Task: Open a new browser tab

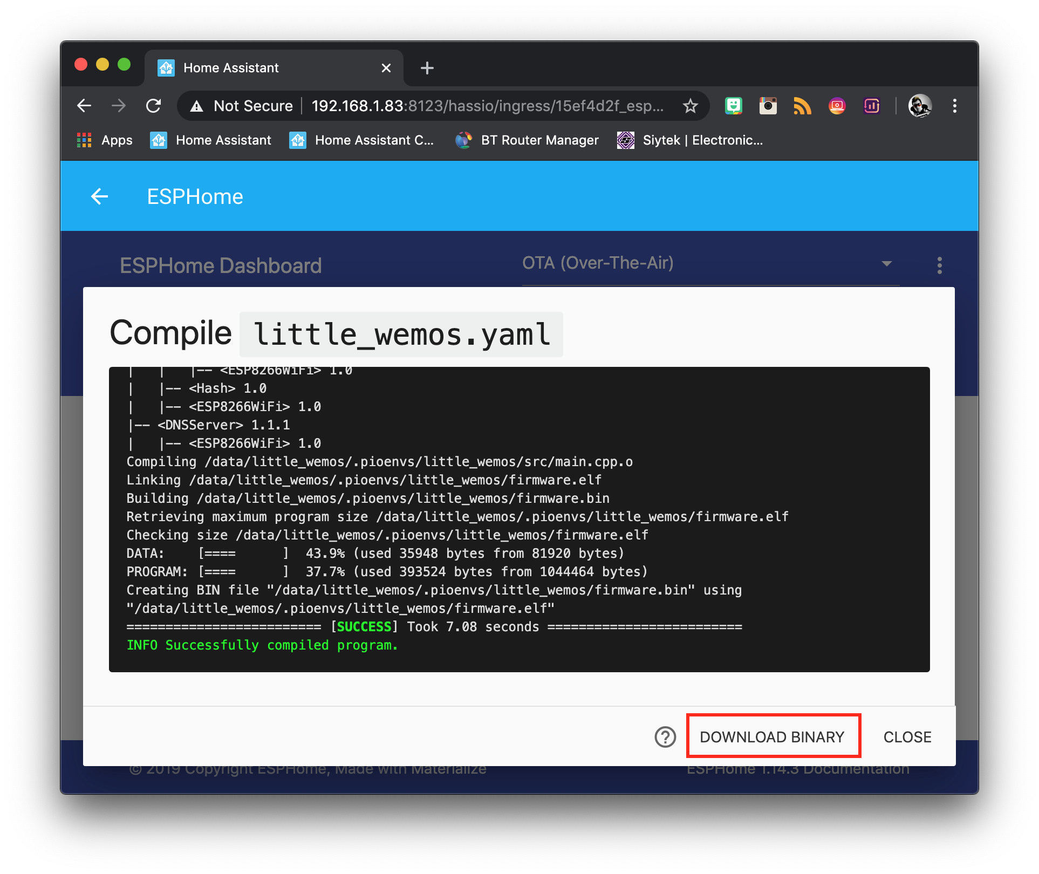Action: click(x=427, y=67)
